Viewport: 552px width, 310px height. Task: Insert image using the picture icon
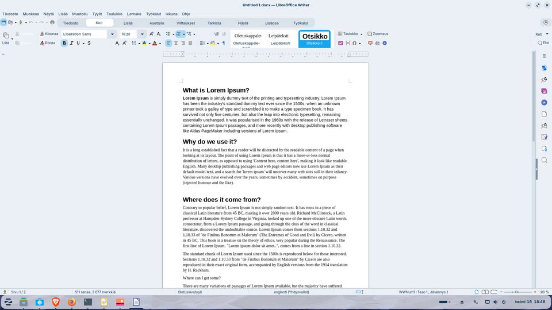click(340, 43)
